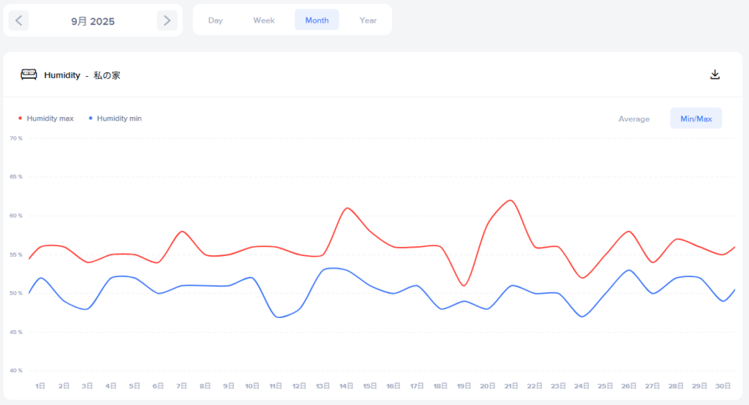The width and height of the screenshot is (749, 405).
Task: Click the sofa room icon
Action: pyautogui.click(x=29, y=75)
